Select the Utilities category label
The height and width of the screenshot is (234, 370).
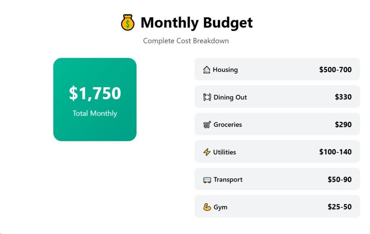(x=224, y=152)
